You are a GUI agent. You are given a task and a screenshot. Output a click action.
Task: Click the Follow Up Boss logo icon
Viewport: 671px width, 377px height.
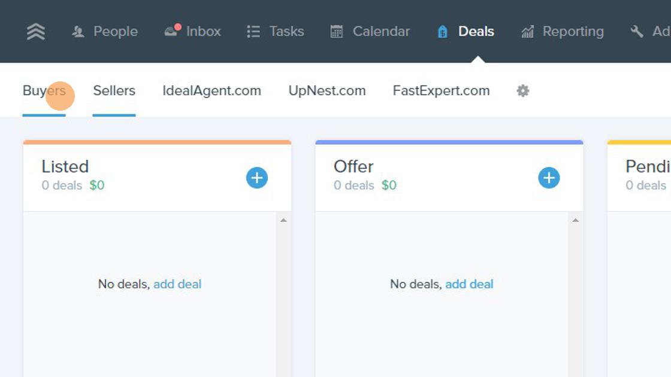(36, 32)
